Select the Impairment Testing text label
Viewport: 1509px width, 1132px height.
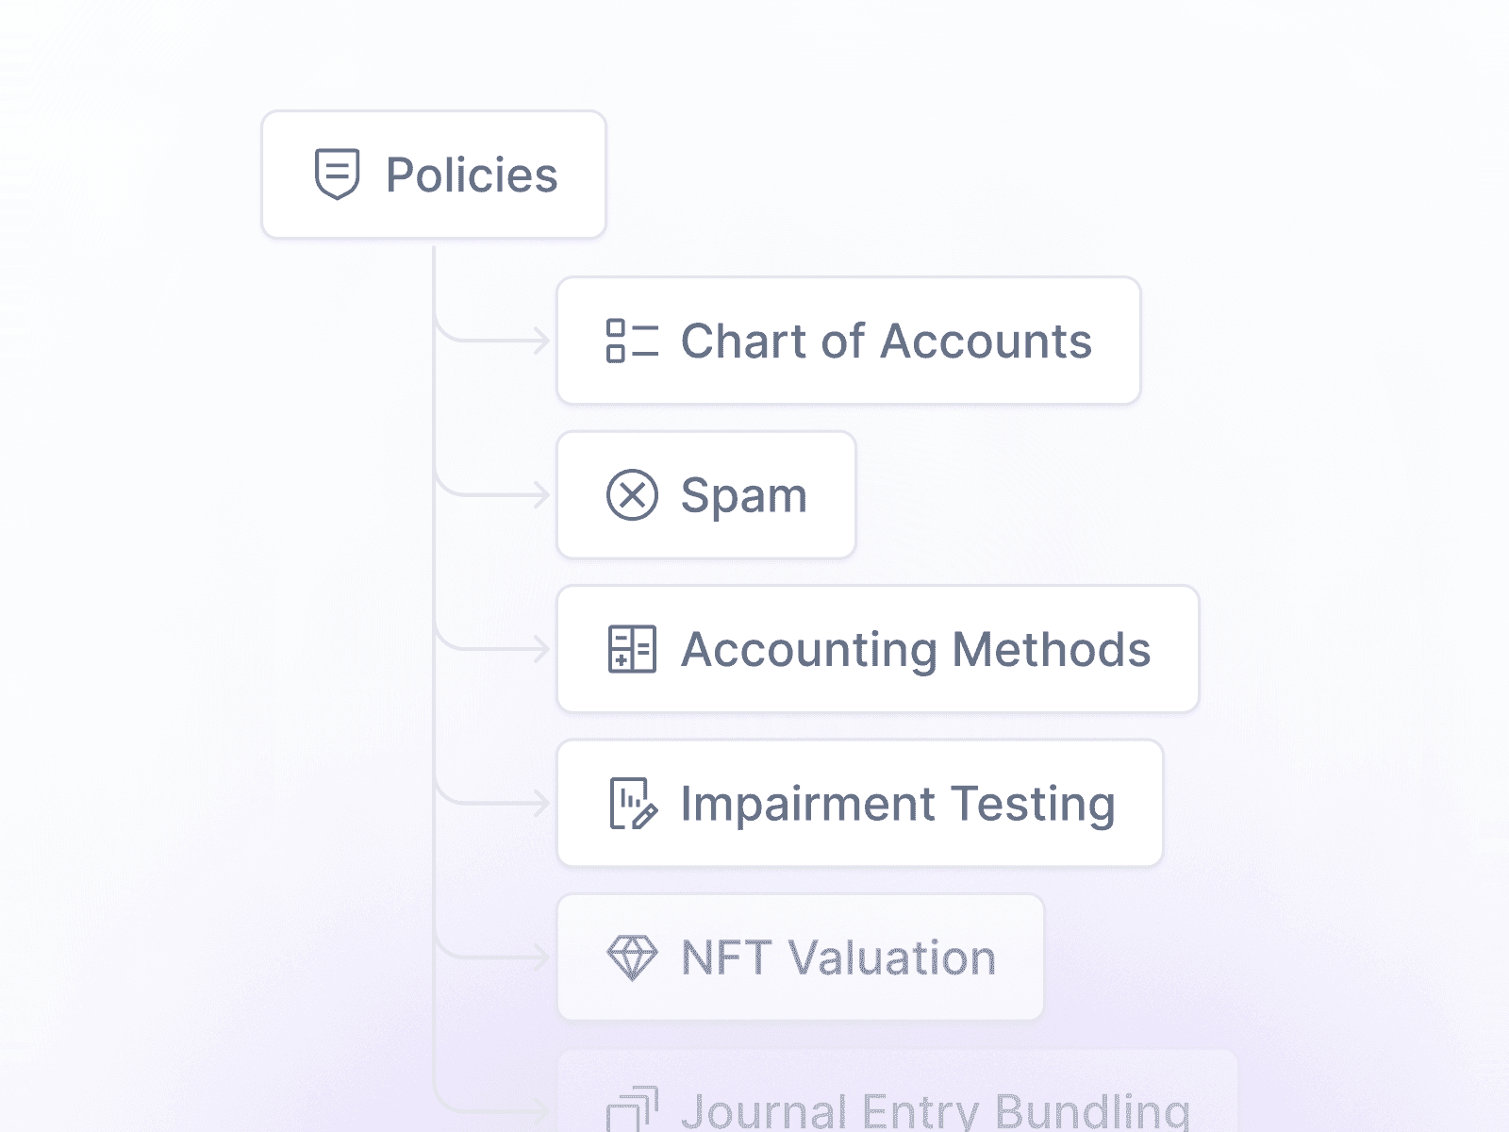[897, 804]
